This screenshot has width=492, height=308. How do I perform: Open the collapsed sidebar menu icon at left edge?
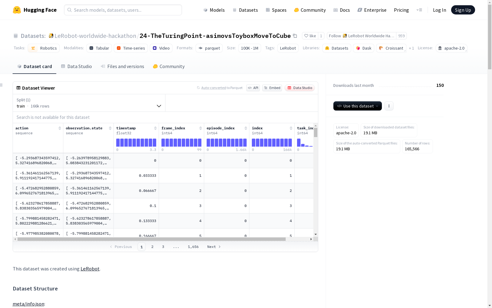pyautogui.click(x=1, y=85)
